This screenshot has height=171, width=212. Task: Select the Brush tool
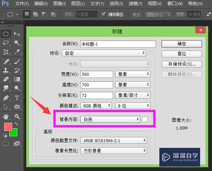click(17, 62)
